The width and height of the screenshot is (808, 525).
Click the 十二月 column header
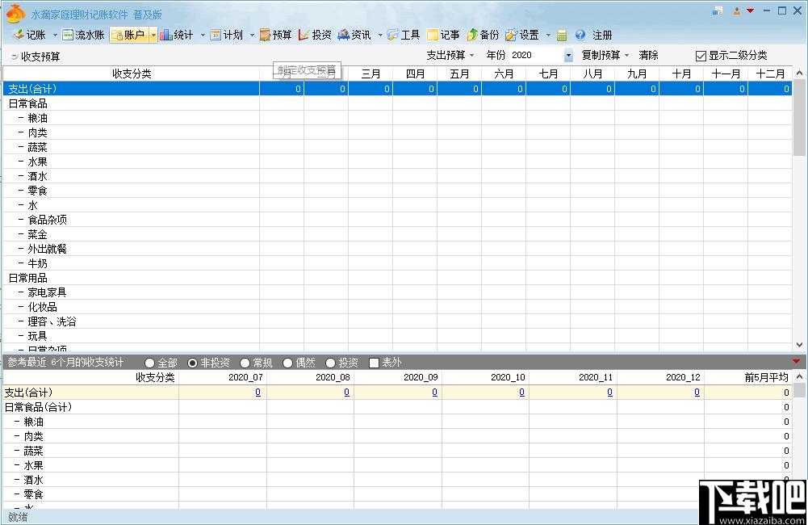[x=770, y=73]
